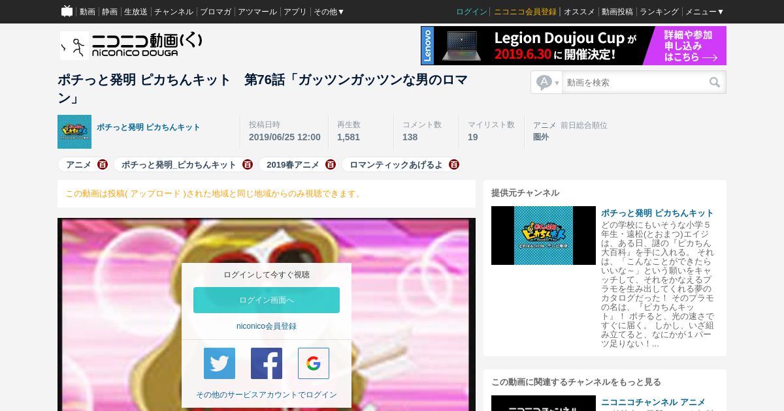This screenshot has height=411, width=784.
Task: Click the niconico TV icon in top bar
Action: (67, 11)
